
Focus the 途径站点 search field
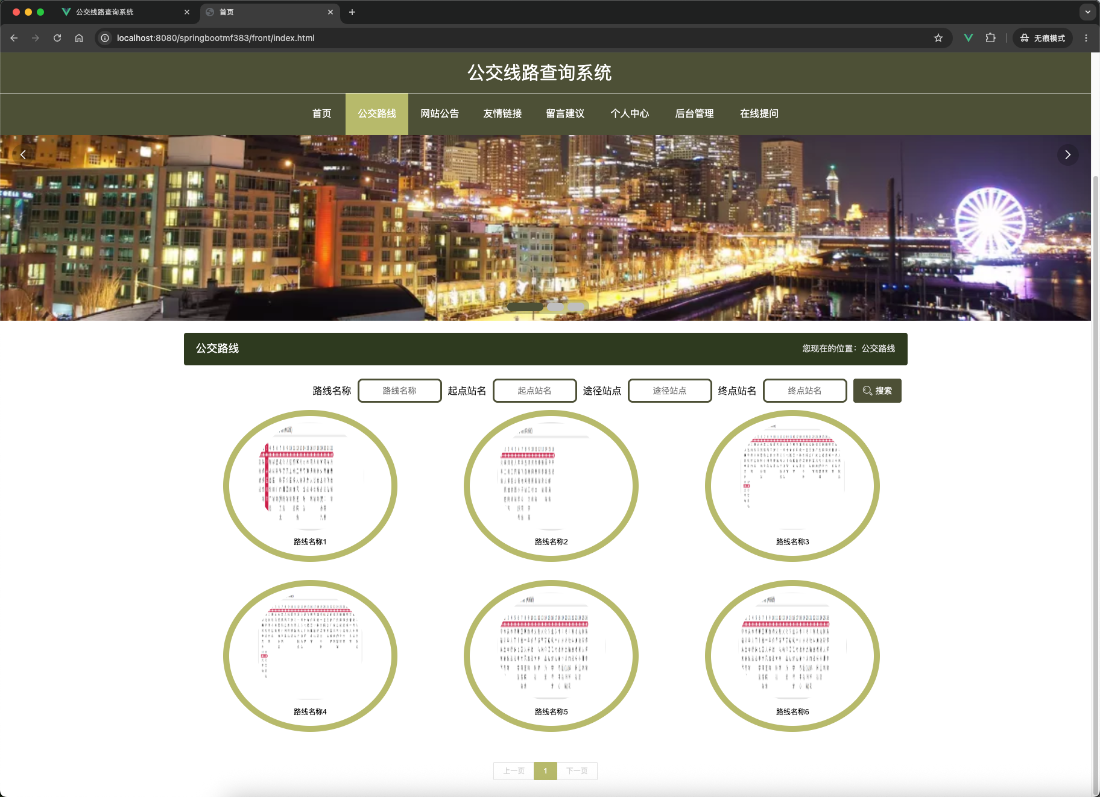click(x=670, y=391)
